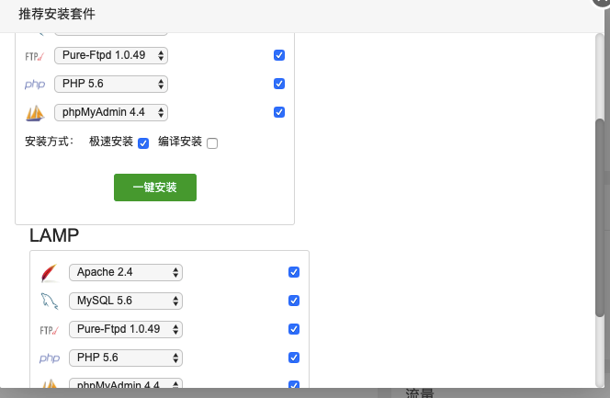Click the php logo in the LAMP panel

(50, 358)
